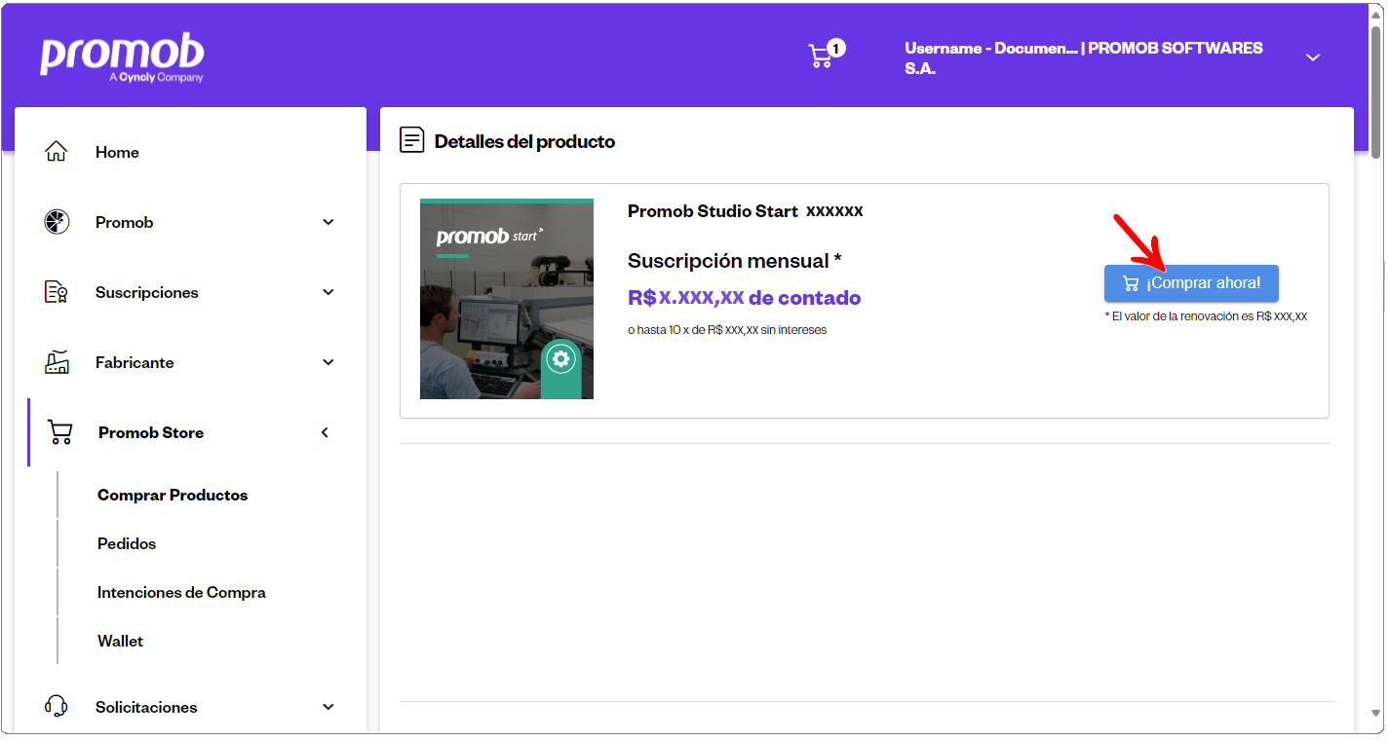Click the Promob Store cart icon in sidebar
This screenshot has width=1388, height=740.
point(60,432)
